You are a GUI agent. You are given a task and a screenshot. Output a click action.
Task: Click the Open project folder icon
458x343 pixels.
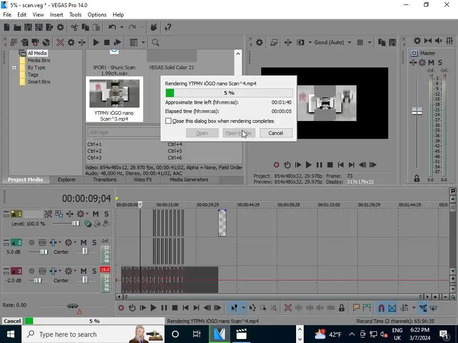17,27
